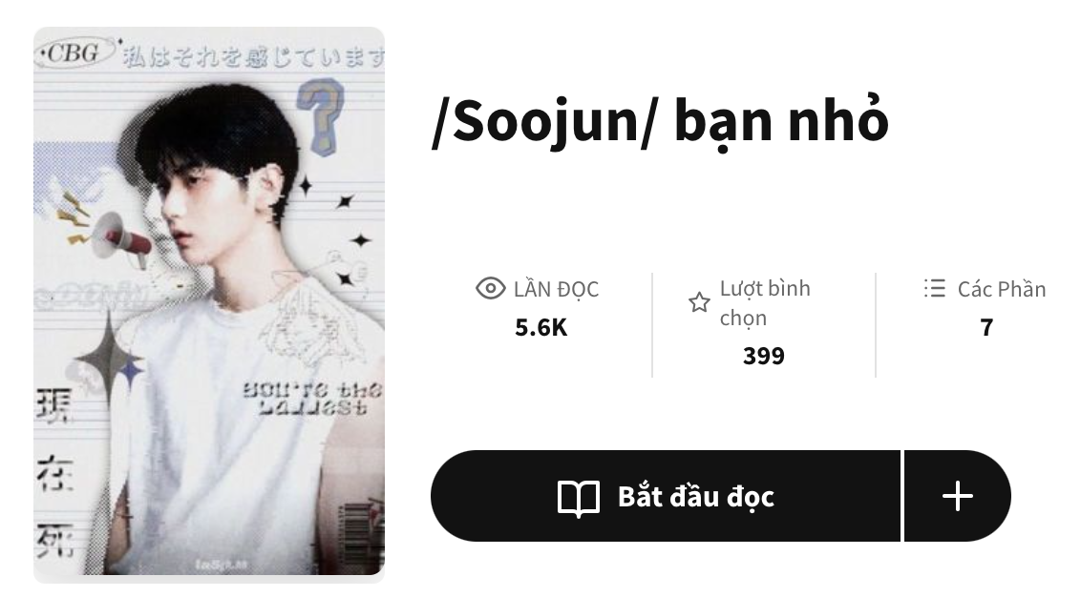Start reading with Bắt đầu đọc button

666,496
